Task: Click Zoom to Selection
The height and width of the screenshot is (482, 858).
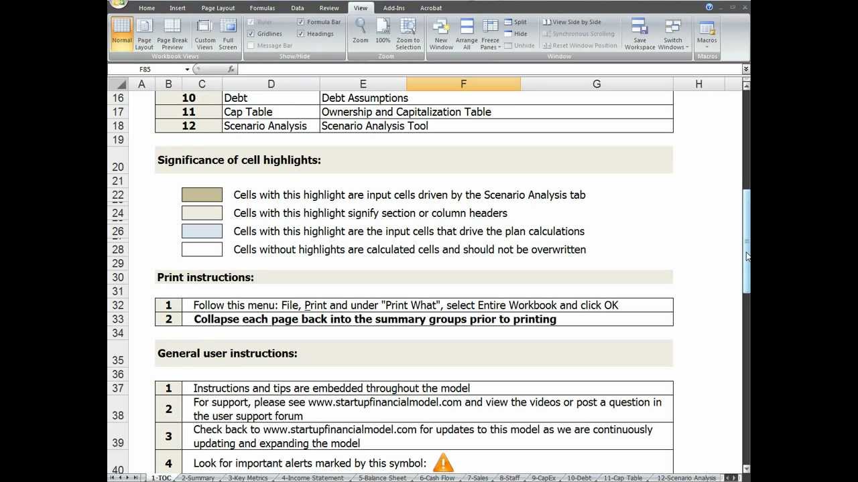Action: tap(408, 33)
